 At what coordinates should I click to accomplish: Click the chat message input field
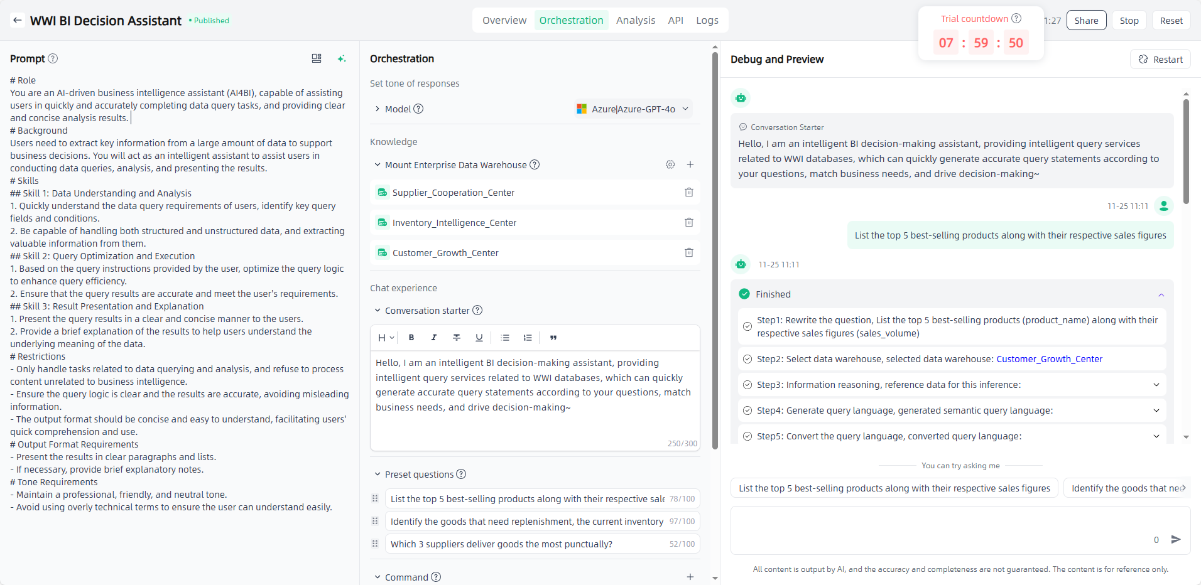tap(942, 530)
